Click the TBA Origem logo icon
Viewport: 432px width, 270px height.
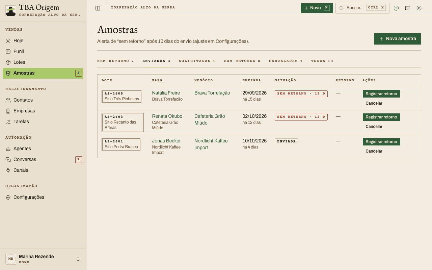(x=11, y=11)
